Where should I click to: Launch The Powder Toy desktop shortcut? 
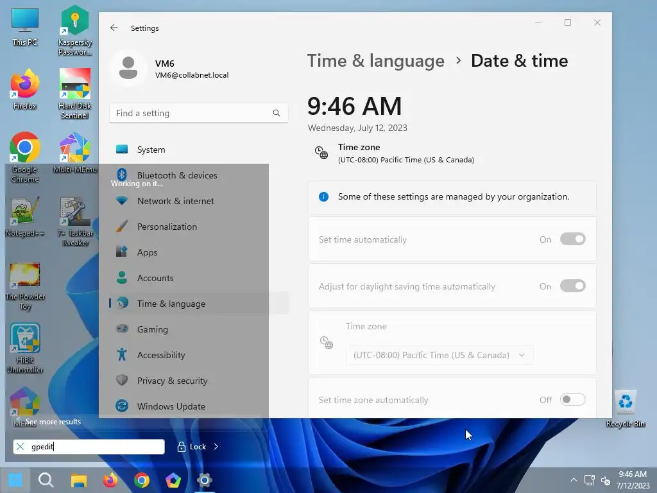coord(25,286)
